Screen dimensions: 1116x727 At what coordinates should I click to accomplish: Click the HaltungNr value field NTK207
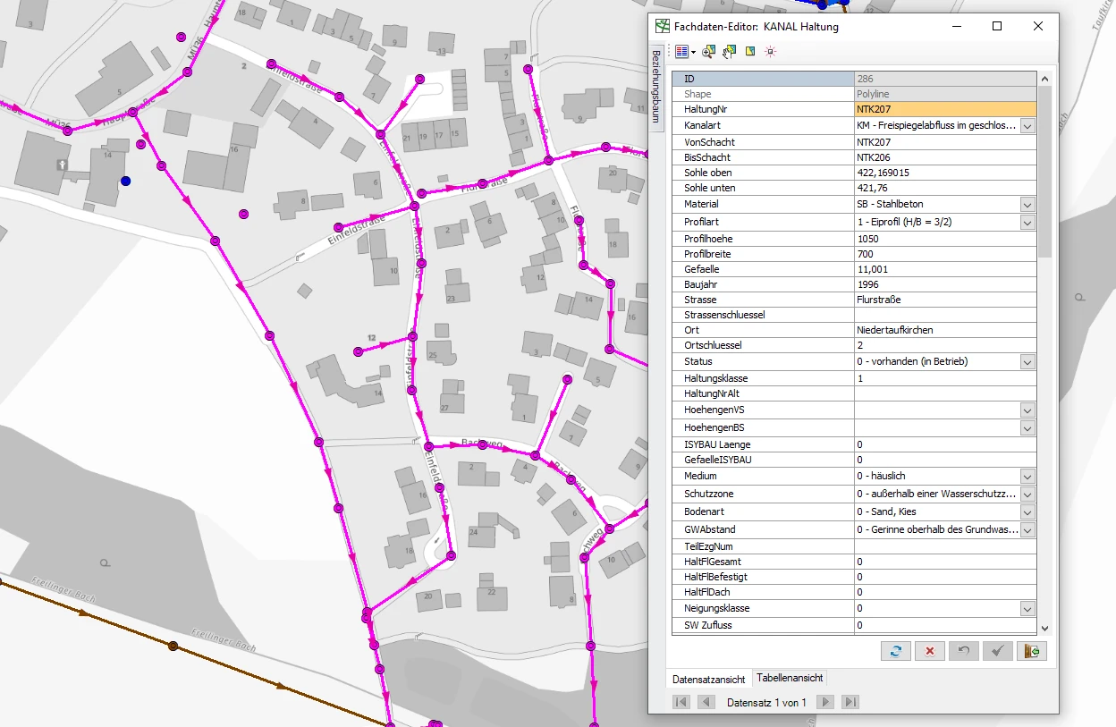[944, 109]
